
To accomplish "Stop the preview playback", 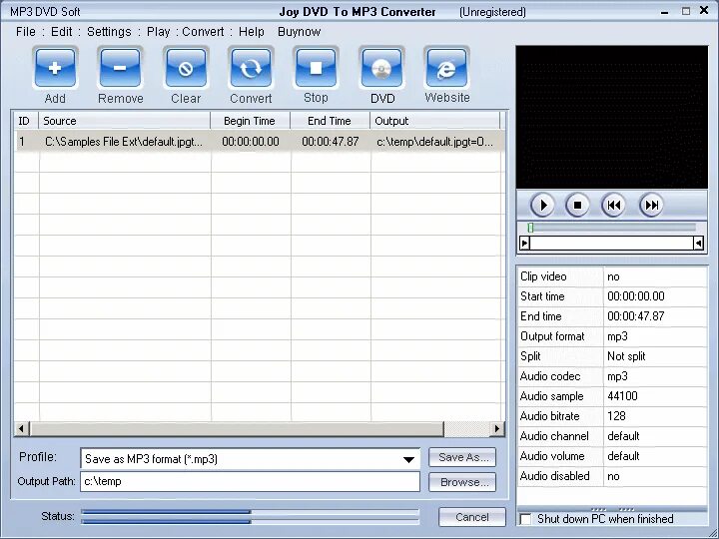I will point(578,205).
